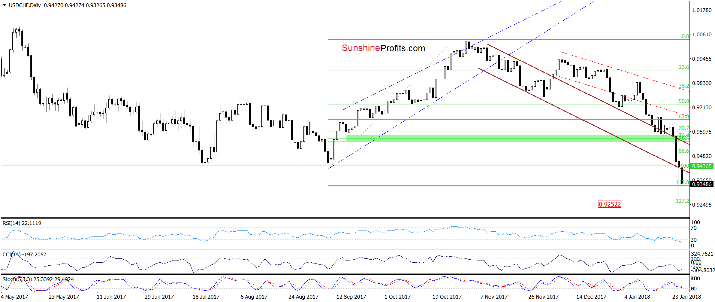Click the 61.8 Fibonacci level label
The width and height of the screenshot is (715, 302).
(684, 116)
